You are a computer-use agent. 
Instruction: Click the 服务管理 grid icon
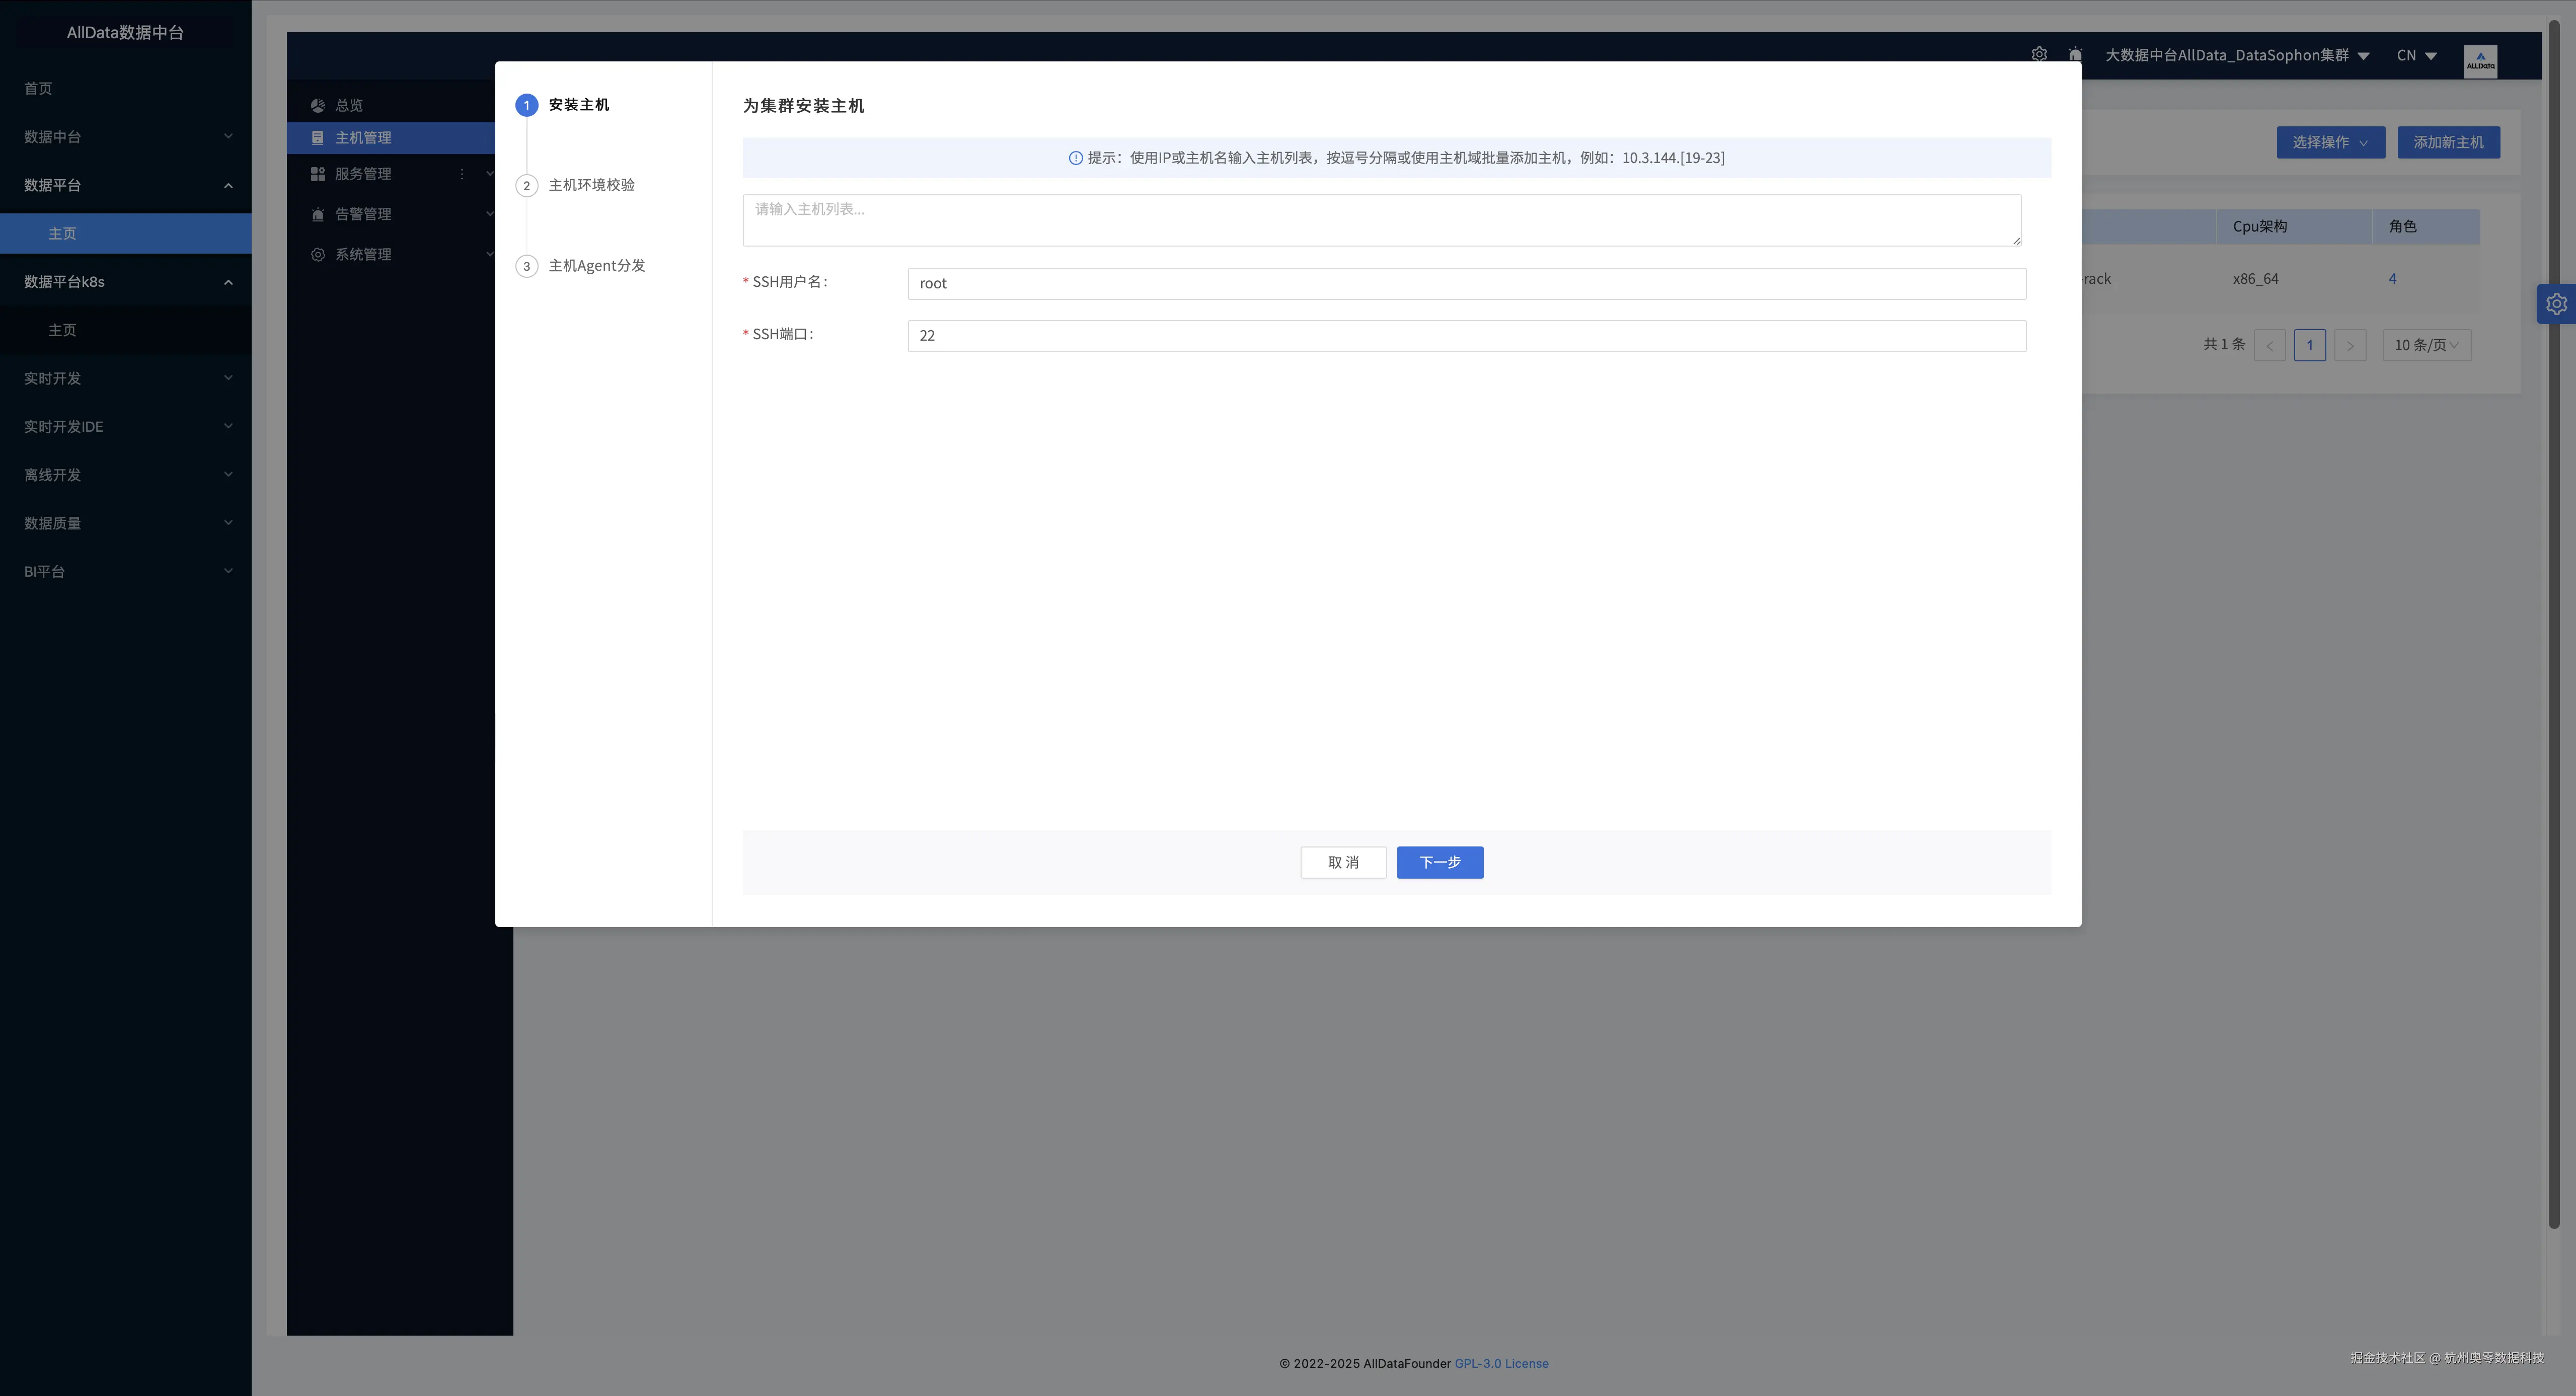318,174
